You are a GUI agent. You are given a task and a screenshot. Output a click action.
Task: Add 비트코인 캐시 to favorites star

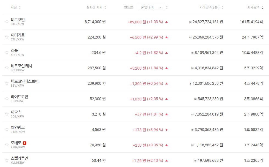pos(7,68)
